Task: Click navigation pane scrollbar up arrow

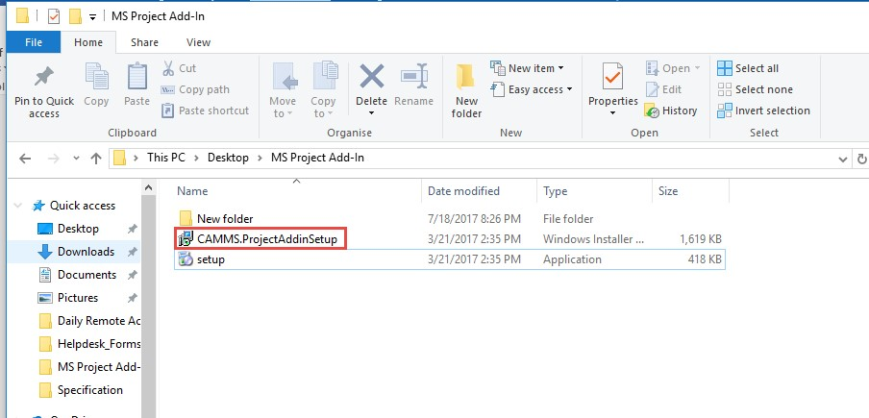Action: click(x=148, y=188)
